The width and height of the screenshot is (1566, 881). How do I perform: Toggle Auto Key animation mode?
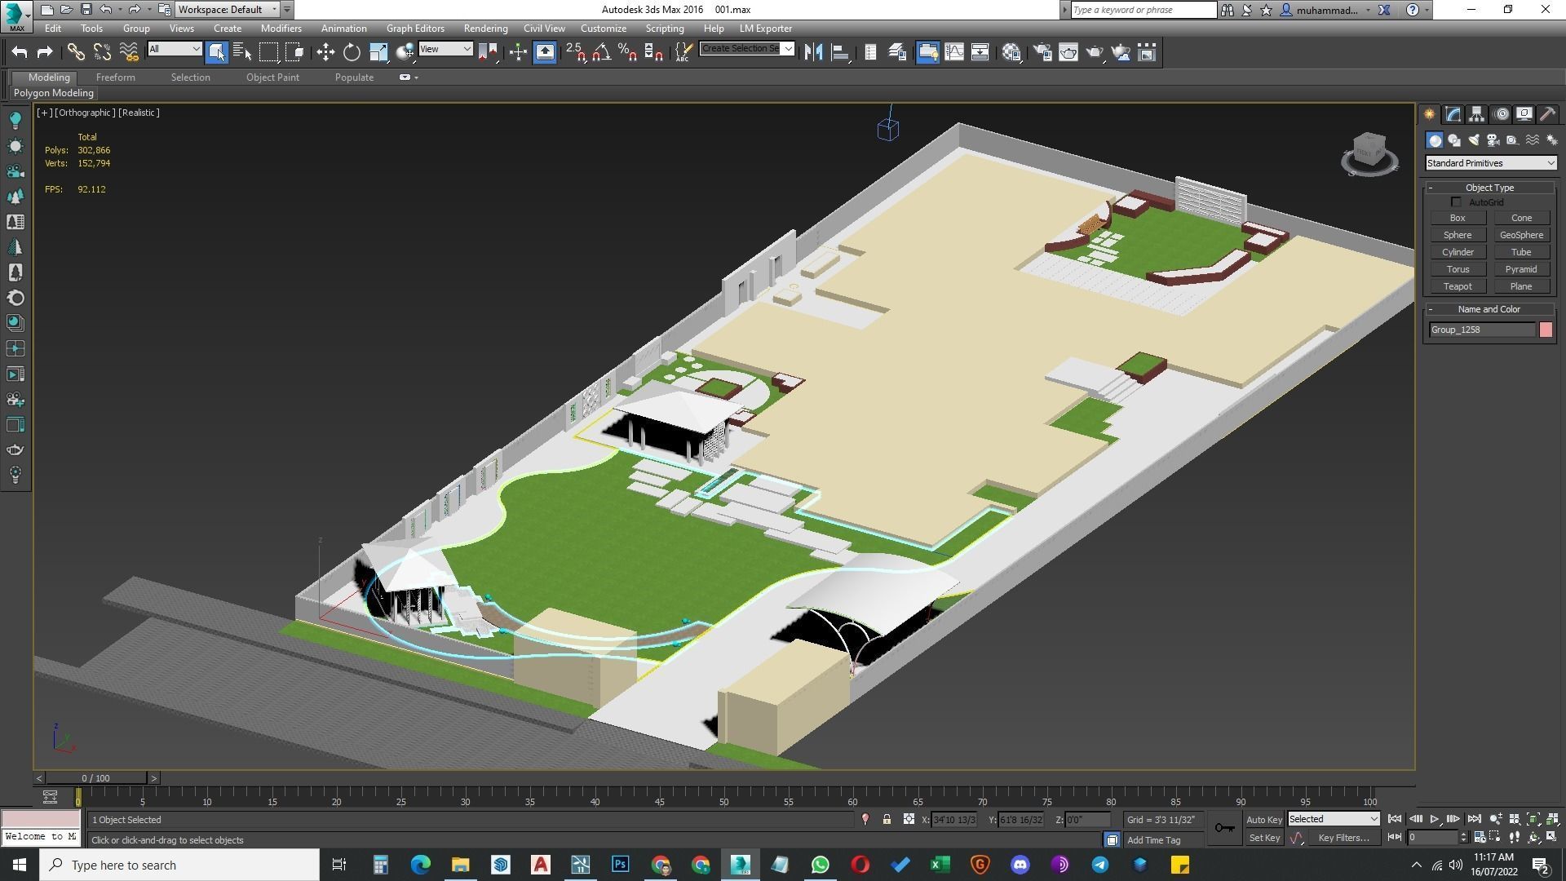click(x=1263, y=820)
